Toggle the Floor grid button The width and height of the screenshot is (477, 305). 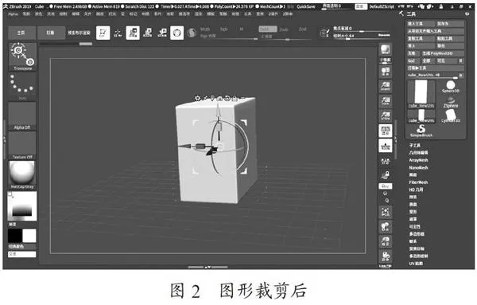click(x=385, y=146)
